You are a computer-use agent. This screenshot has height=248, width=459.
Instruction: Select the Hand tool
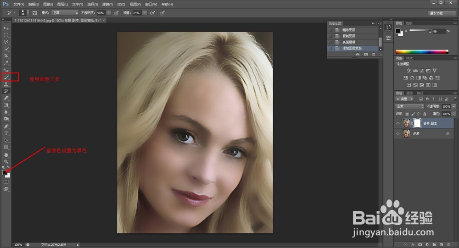pyautogui.click(x=6, y=154)
